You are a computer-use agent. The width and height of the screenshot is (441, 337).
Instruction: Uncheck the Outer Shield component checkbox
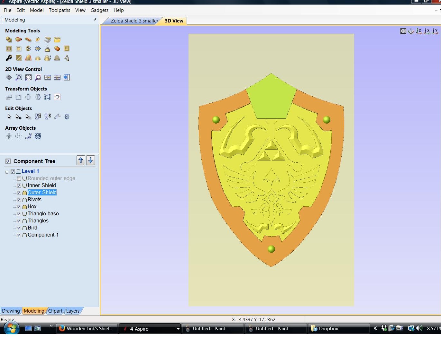coord(19,193)
